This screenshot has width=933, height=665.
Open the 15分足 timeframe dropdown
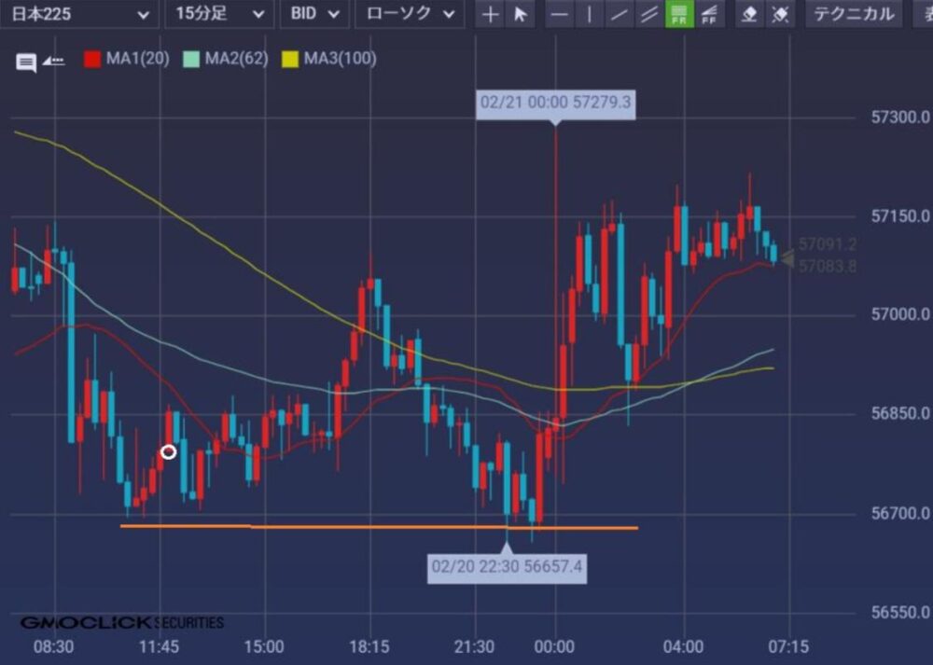(218, 14)
